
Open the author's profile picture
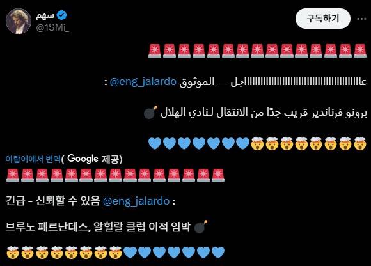point(19,21)
